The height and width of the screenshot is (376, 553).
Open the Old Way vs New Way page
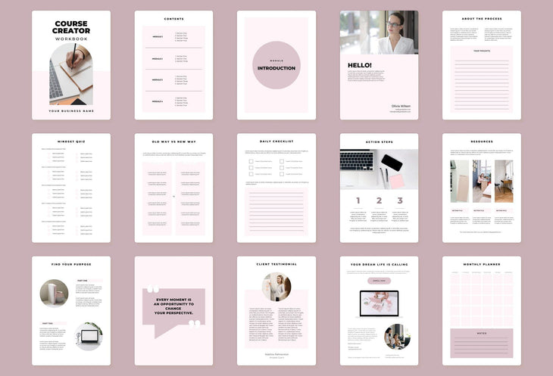coord(173,188)
